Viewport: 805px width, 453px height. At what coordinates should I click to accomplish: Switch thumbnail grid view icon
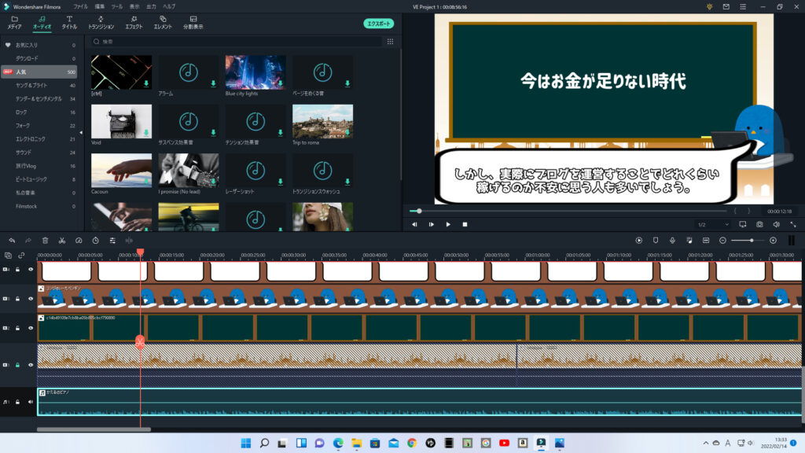390,42
